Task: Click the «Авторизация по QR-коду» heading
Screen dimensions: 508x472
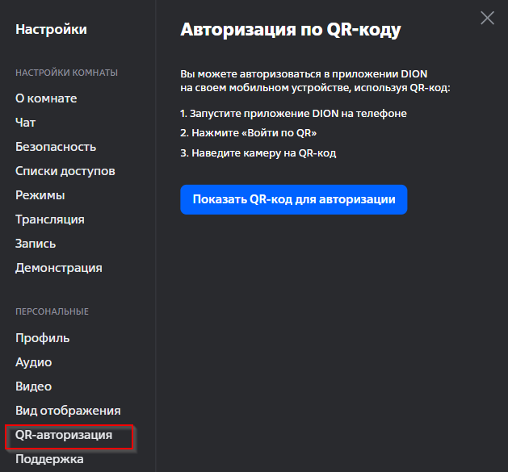Action: pos(291,30)
